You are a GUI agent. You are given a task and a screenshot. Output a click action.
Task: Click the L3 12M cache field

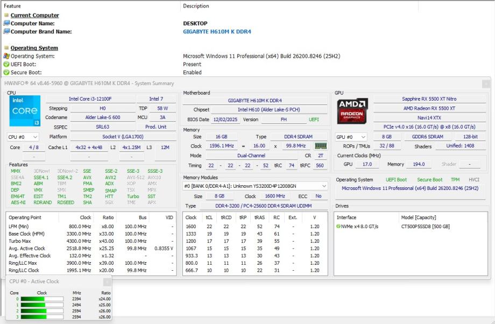pos(165,147)
